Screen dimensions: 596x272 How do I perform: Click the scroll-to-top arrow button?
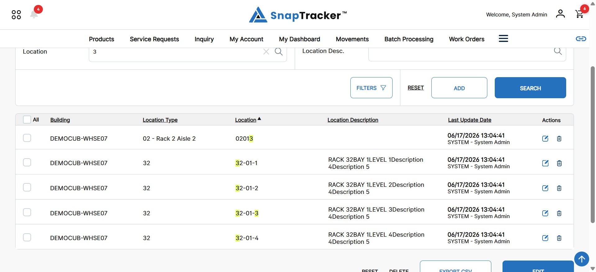pyautogui.click(x=581, y=259)
